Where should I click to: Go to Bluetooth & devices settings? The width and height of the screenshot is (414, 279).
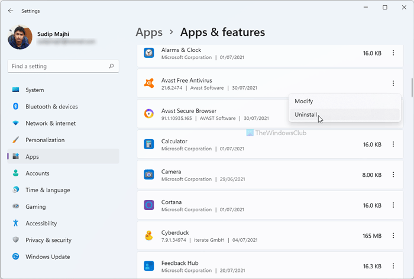(x=51, y=107)
